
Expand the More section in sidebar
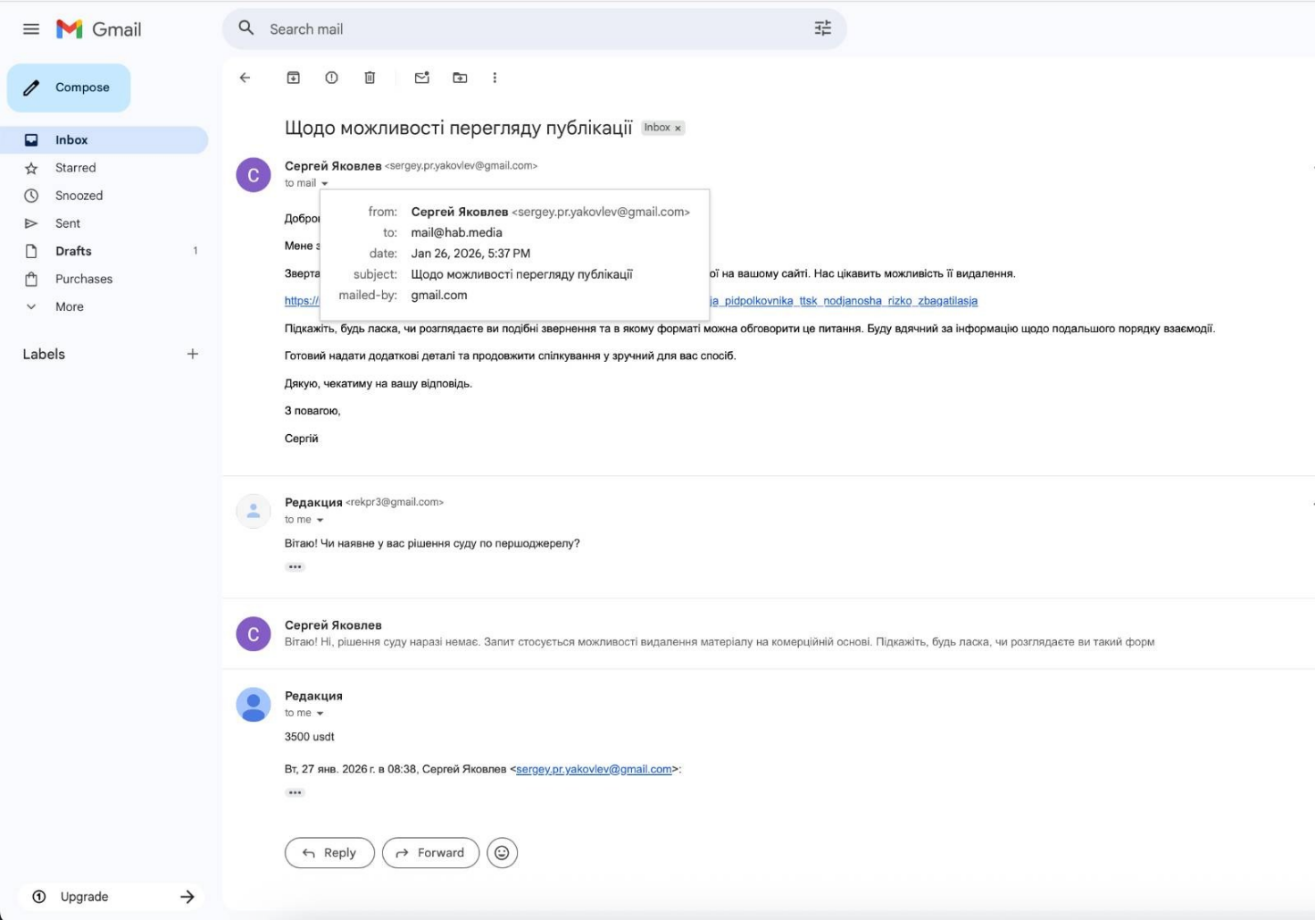(x=69, y=306)
